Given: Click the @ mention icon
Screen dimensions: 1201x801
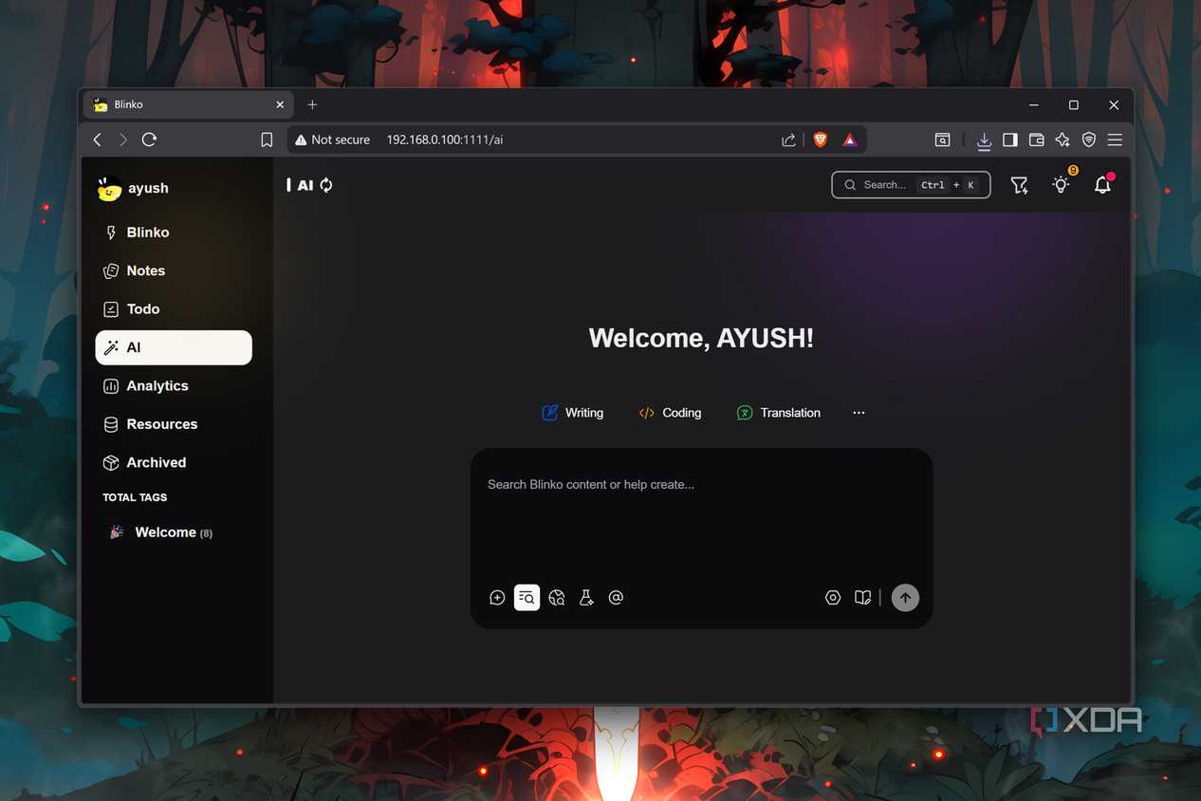Looking at the screenshot, I should click(616, 598).
